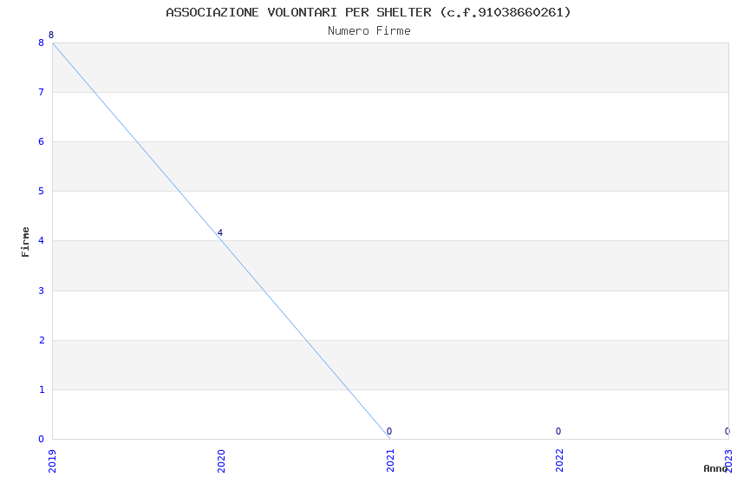Screen dimensions: 737x477
Task: Click y-axis tick label 8
Action: [42, 42]
